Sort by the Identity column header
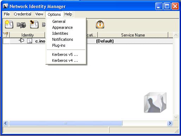The image size is (181, 136). pyautogui.click(x=27, y=35)
